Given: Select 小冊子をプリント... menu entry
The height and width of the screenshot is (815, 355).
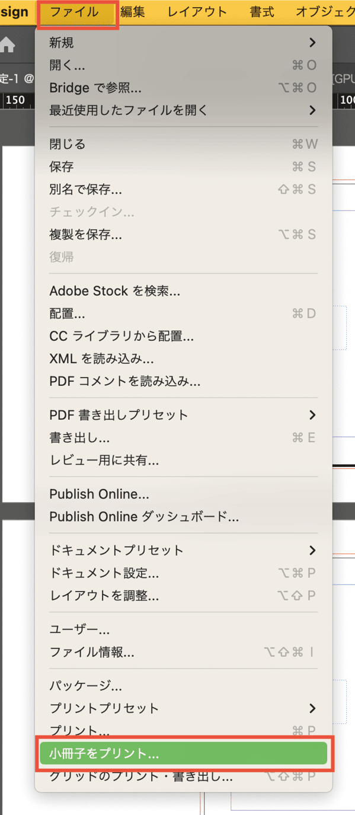Looking at the screenshot, I should coord(184,754).
